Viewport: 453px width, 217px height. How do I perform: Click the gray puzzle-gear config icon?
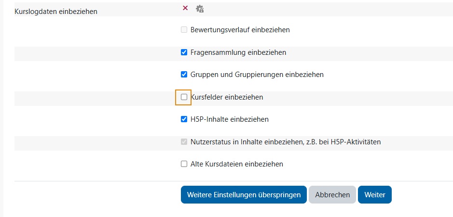coord(200,9)
